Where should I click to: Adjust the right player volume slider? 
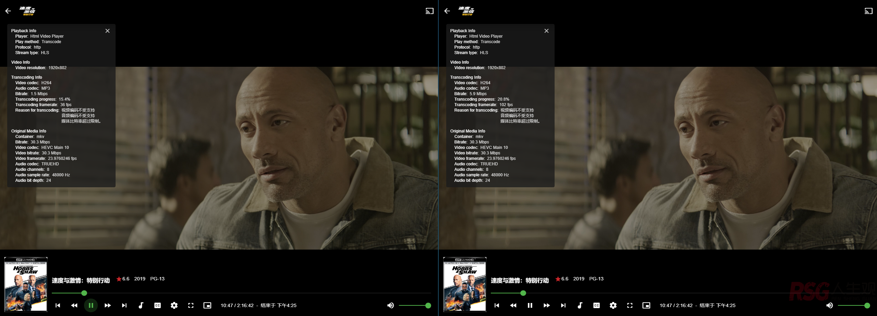tap(853, 305)
